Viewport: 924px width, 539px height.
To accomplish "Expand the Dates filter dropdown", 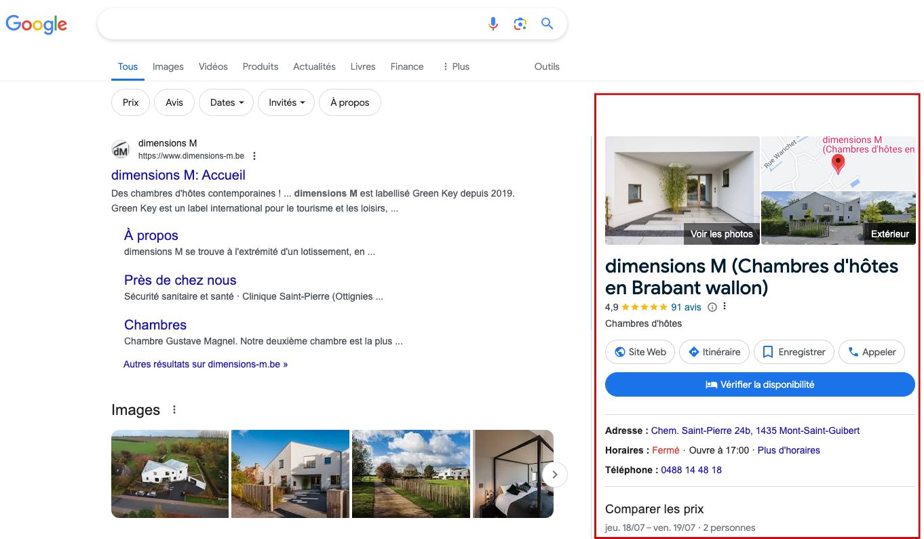I will pos(226,102).
